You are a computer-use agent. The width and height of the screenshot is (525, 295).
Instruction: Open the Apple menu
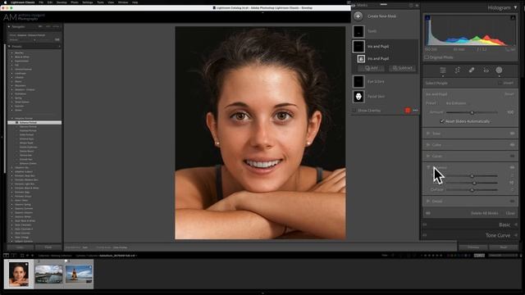[5, 2]
